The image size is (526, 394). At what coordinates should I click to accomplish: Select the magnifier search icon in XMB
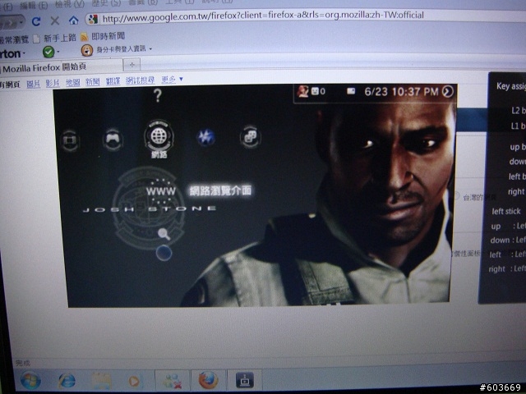tap(164, 233)
